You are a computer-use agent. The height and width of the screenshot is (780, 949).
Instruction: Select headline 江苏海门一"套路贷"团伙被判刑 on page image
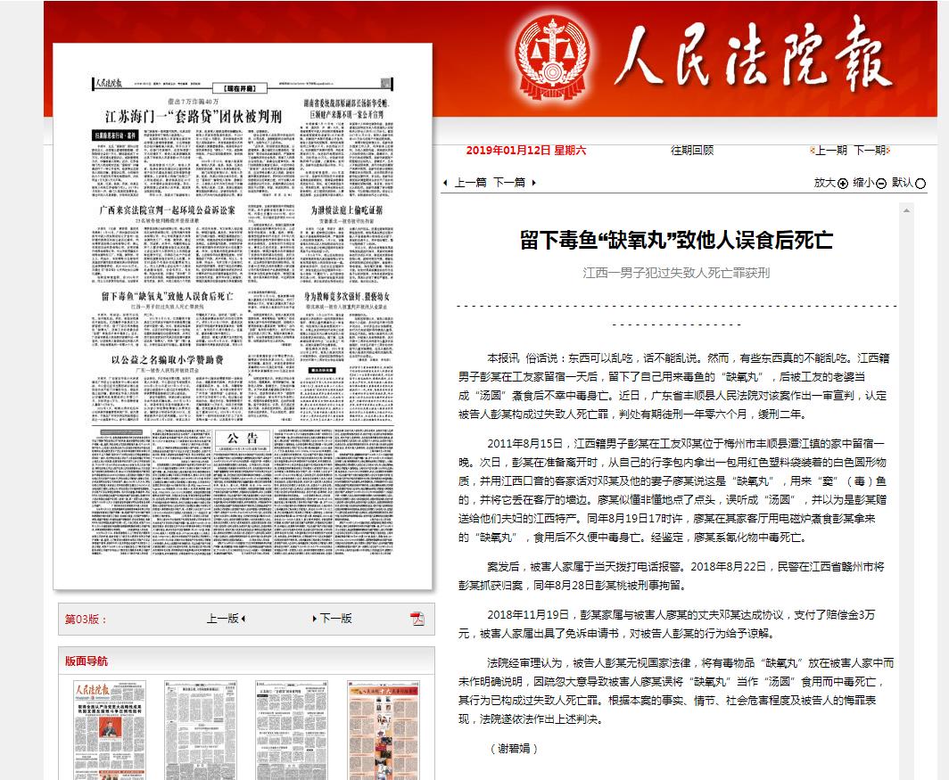coord(193,116)
